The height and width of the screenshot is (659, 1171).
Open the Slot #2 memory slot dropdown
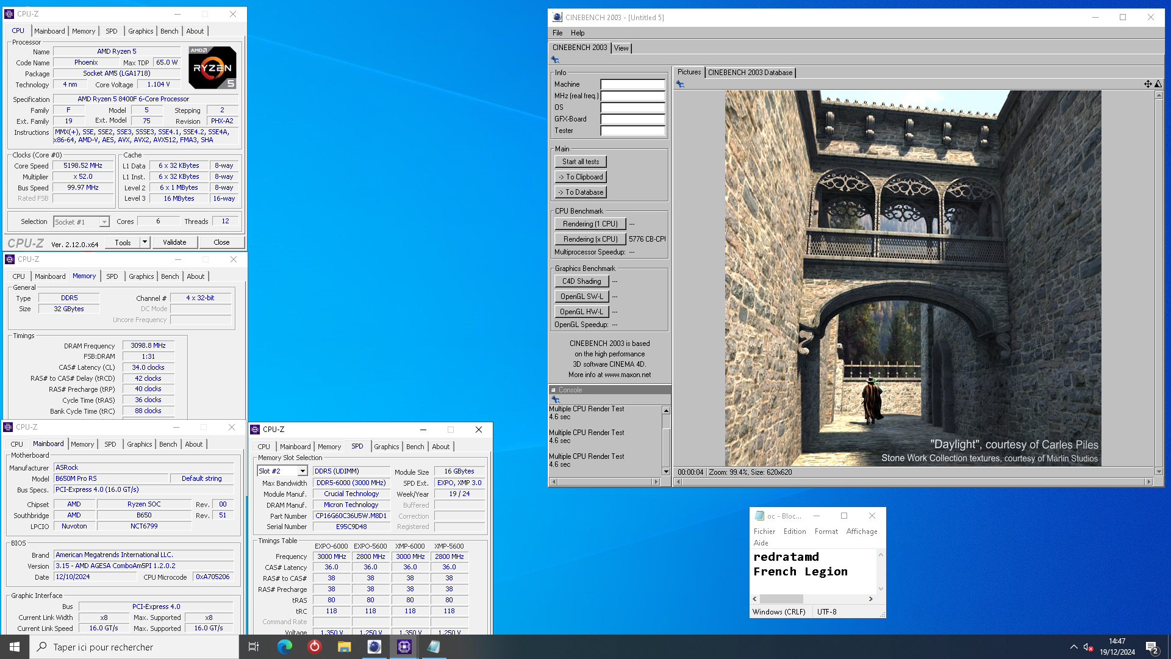303,471
